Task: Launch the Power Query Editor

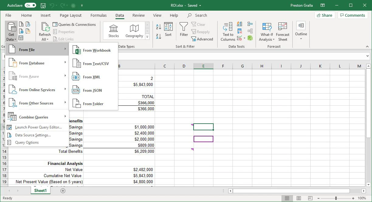Action: pos(39,127)
